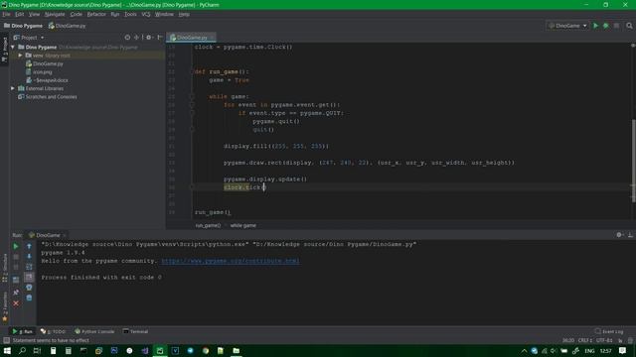This screenshot has height=357, width=636.
Task: Expand External Libraries node
Action: tap(13, 88)
